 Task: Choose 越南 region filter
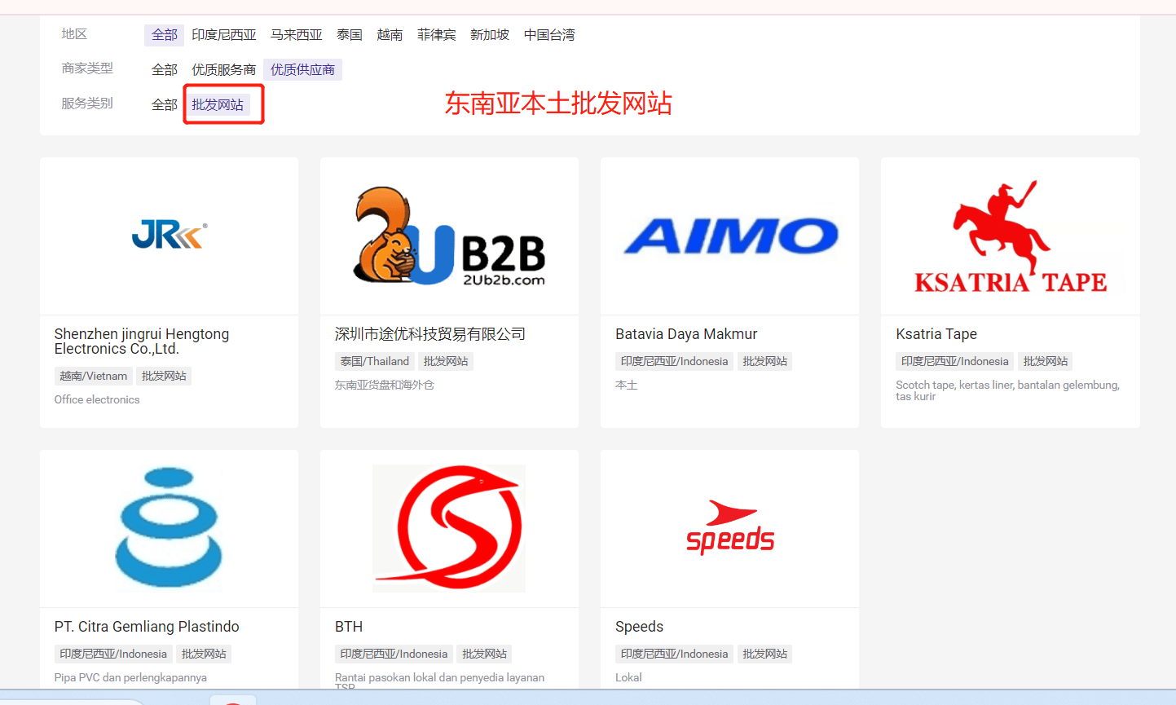pyautogui.click(x=390, y=35)
